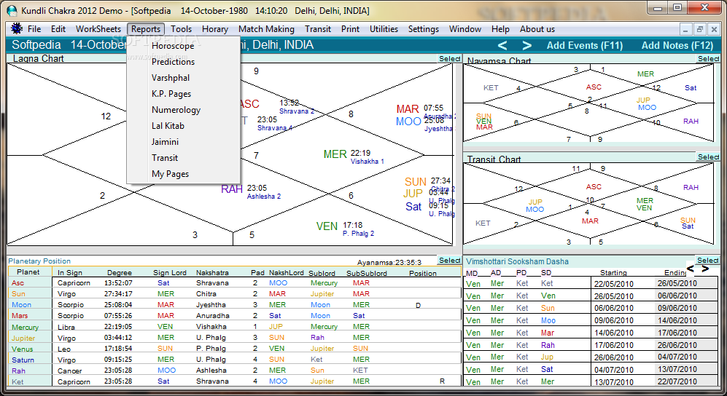Select the Venus row in planetary table
Viewport: 727px width, 396px height.
coord(235,349)
